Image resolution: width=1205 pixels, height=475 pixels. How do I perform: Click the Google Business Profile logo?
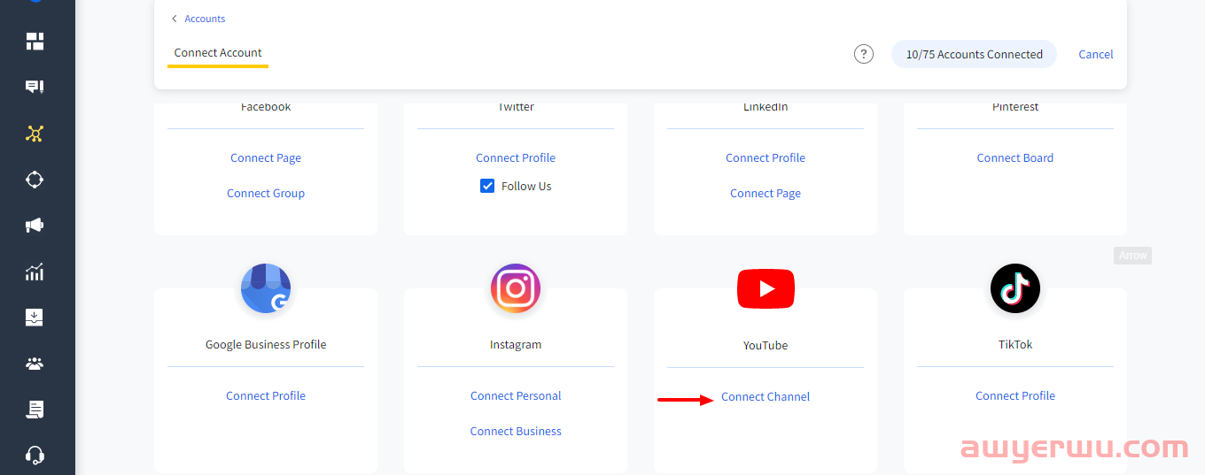266,288
